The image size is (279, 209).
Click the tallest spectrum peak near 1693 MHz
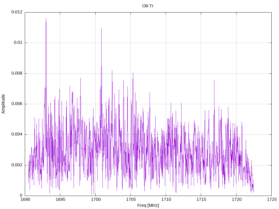pos(46,19)
